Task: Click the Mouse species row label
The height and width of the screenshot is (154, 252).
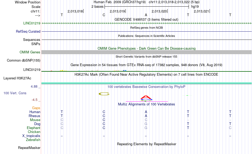Action: pos(35,120)
